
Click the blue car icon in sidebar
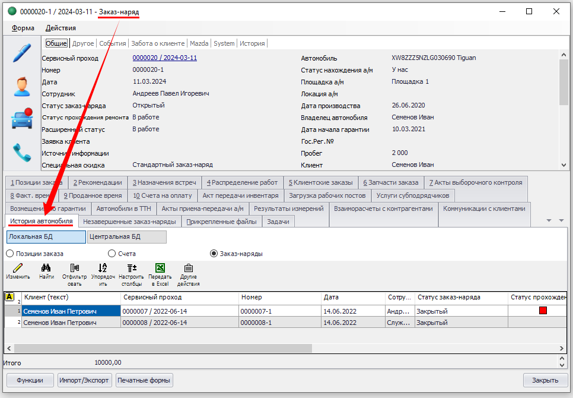[22, 119]
